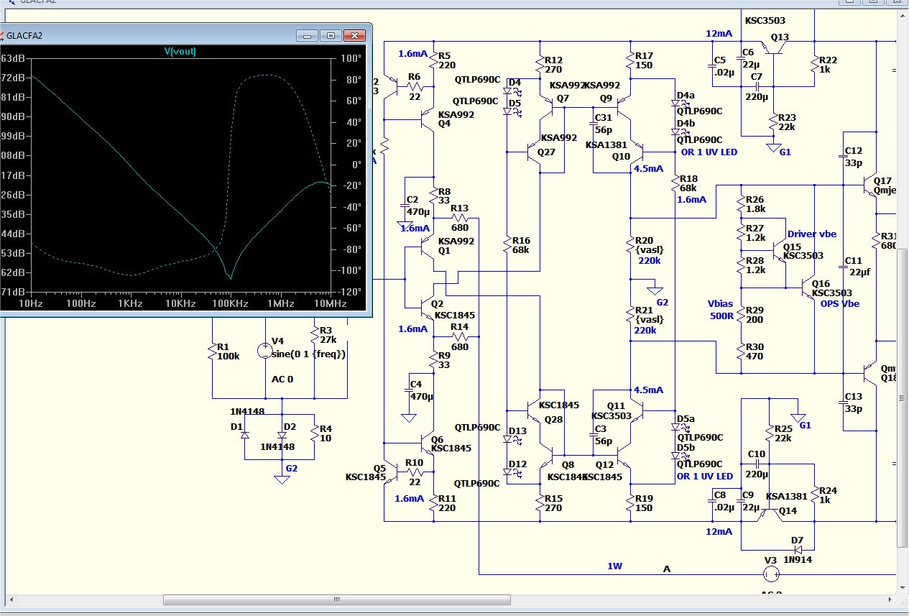Select resistor R19 150 label
Viewport: 909px width, 616px height.
pos(645,503)
